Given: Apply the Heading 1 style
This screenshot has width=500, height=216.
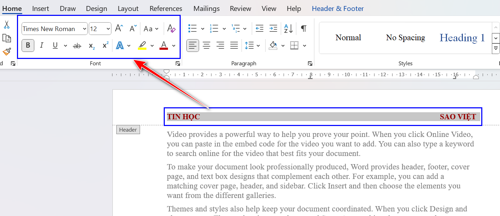Looking at the screenshot, I should pyautogui.click(x=462, y=37).
